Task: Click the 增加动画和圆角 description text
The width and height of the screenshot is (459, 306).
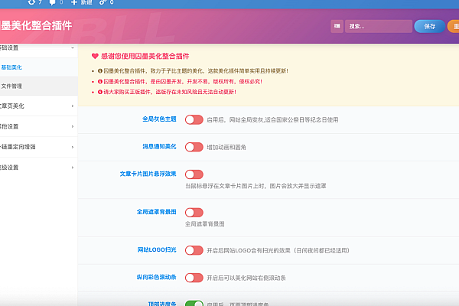Action: 226,148
